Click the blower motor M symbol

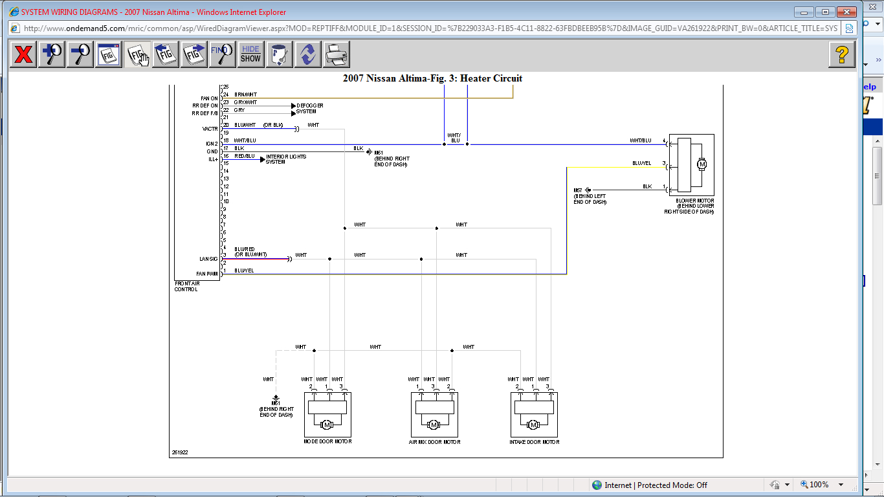click(702, 164)
